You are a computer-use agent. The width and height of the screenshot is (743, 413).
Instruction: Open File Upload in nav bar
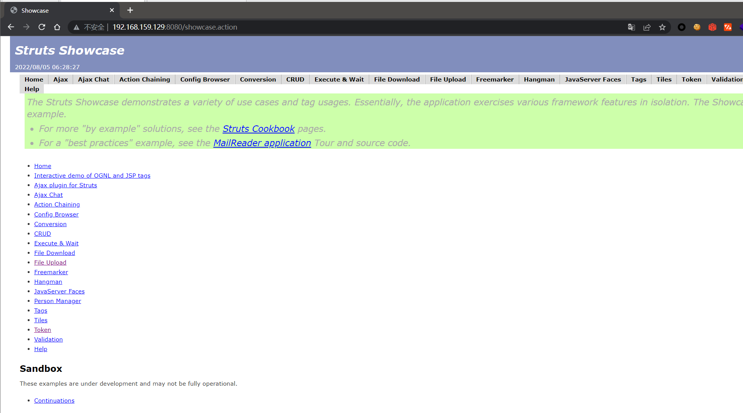pos(448,79)
